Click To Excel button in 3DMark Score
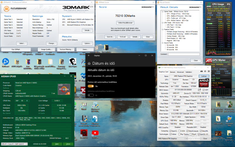Screen dimensions: 235x147 (122, 37)
